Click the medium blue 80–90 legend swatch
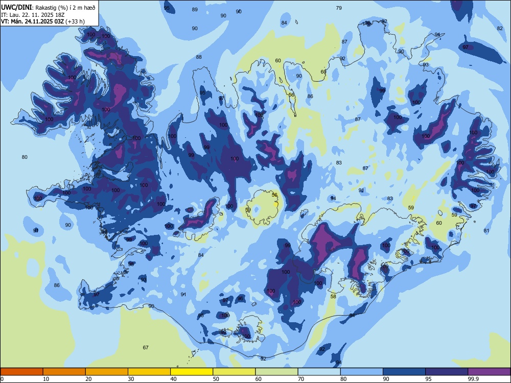This screenshot has height=383, width=511. tap(362, 372)
